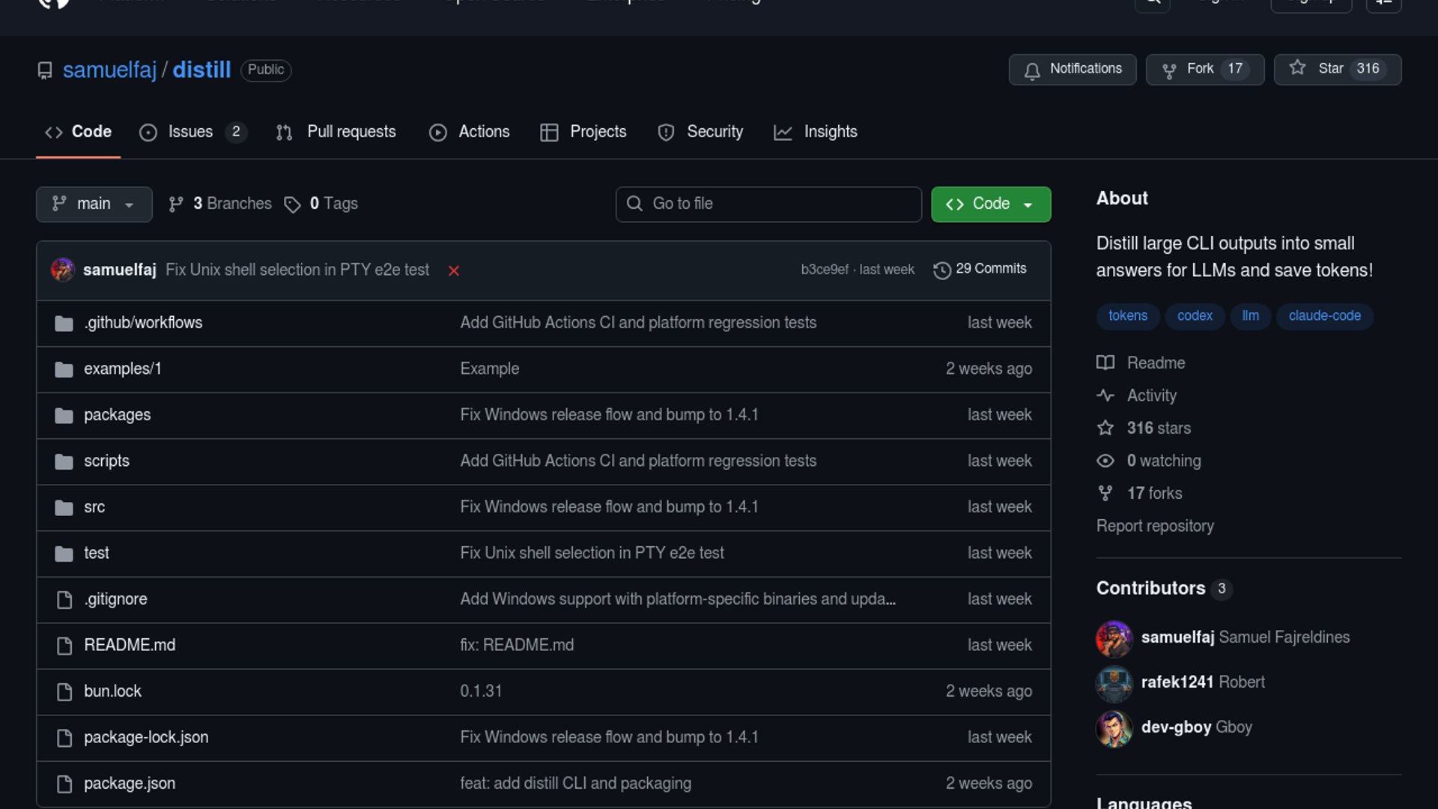Click the Activity pulse icon in About
1438x809 pixels.
(1105, 396)
